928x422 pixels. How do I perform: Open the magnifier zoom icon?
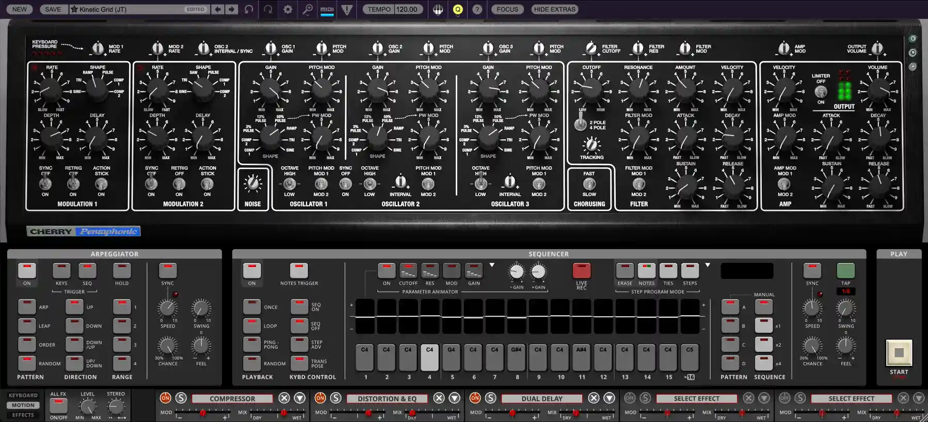point(307,9)
